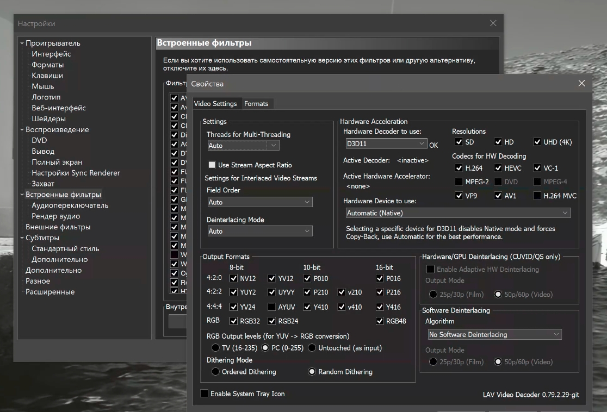Uncheck the UHD (4K) resolution option
Viewport: 607px width, 412px height.
[537, 142]
